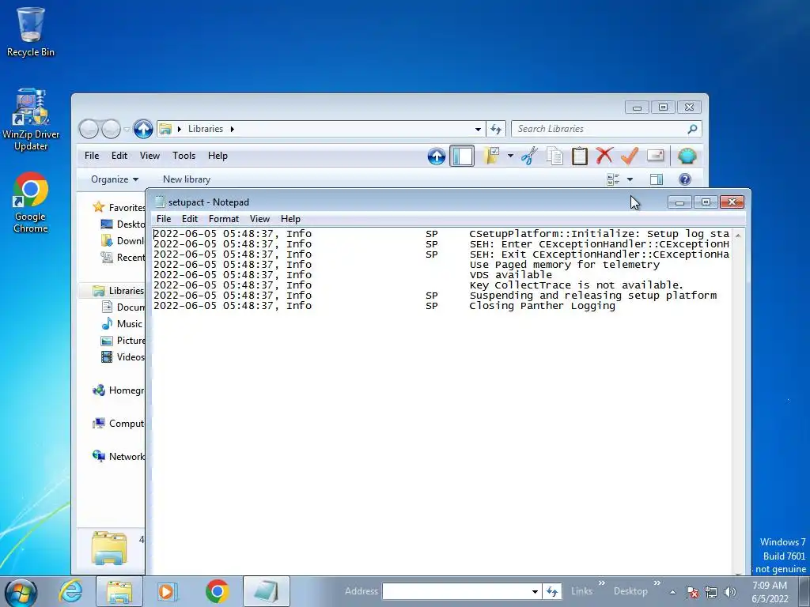The width and height of the screenshot is (810, 607).
Task: Click Notepad taskbar button
Action: [x=267, y=591]
